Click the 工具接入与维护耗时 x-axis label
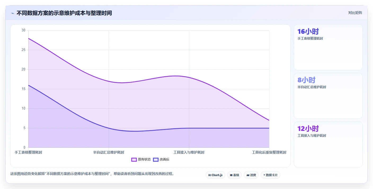373x189 pixels. pos(189,152)
